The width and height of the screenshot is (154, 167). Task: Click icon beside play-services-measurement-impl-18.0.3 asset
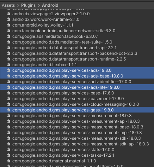pos(9,133)
